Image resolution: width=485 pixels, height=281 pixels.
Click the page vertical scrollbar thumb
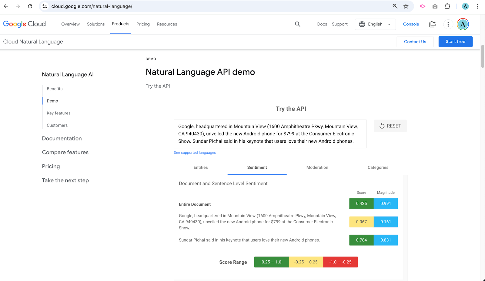coord(483,56)
